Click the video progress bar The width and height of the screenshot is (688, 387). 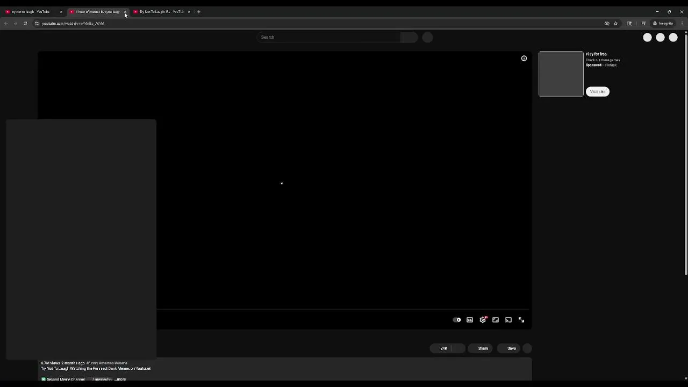click(343, 310)
